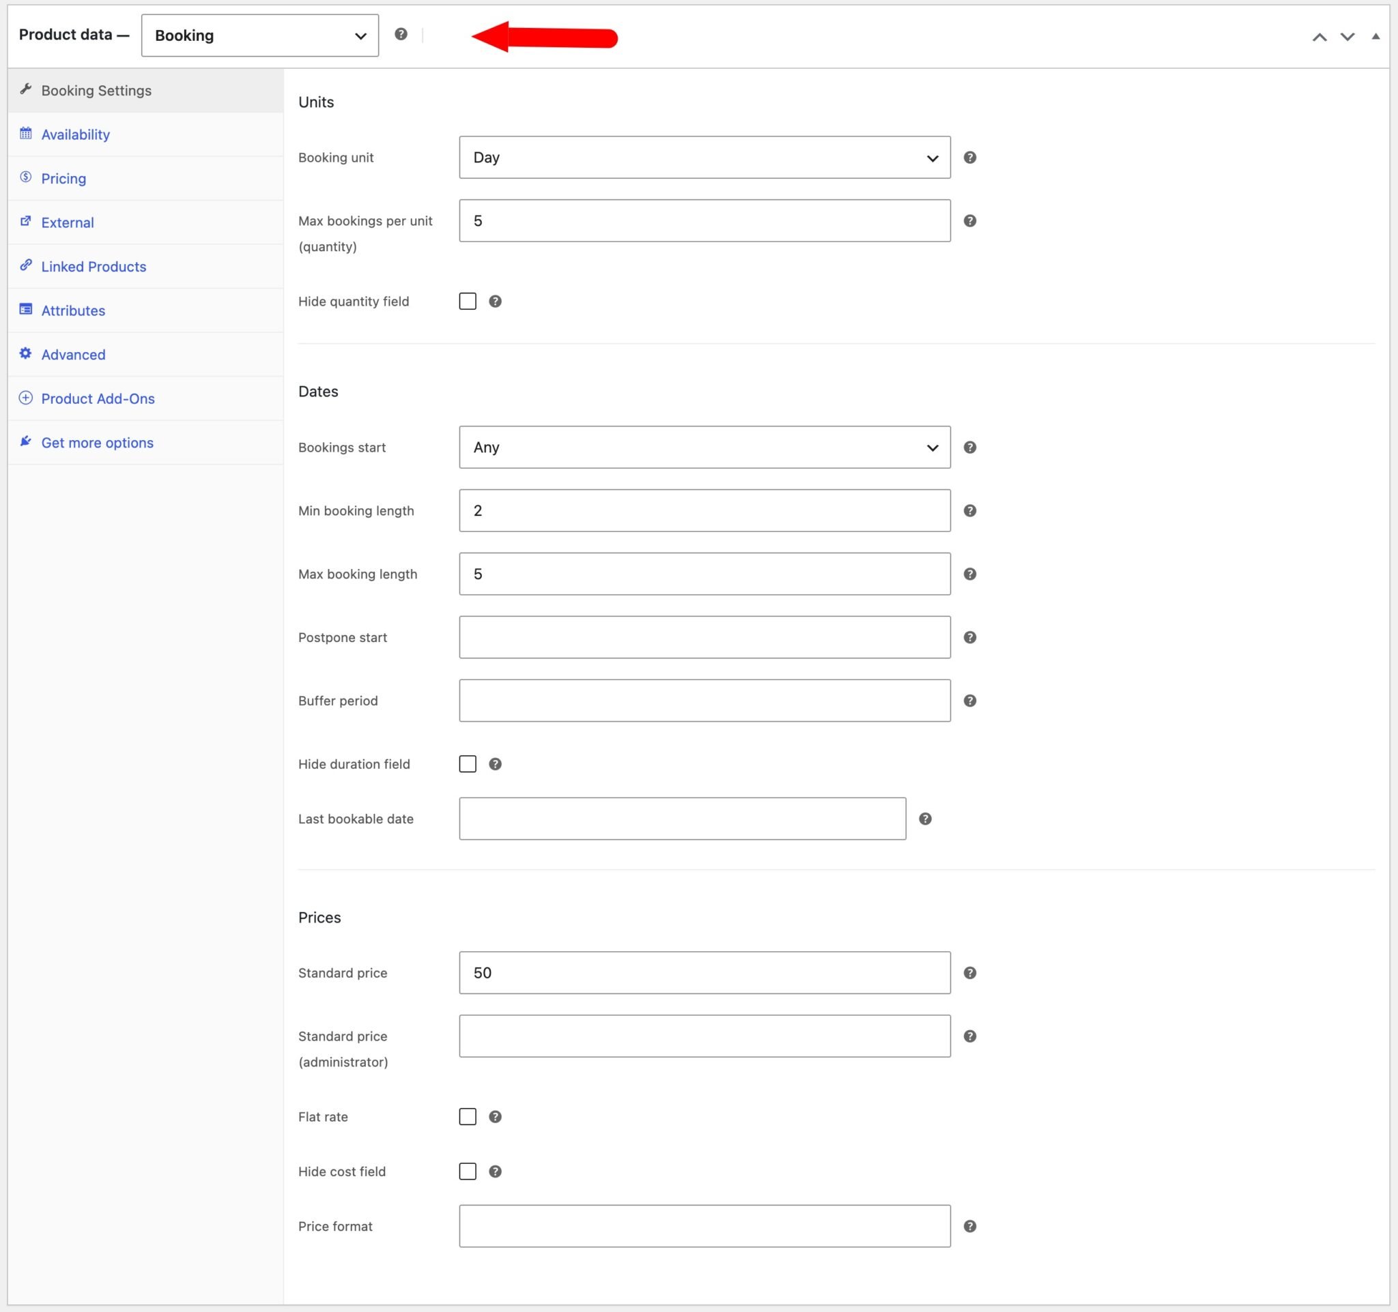Toggle the Hide cost field checkbox
1398x1312 pixels.
click(468, 1171)
